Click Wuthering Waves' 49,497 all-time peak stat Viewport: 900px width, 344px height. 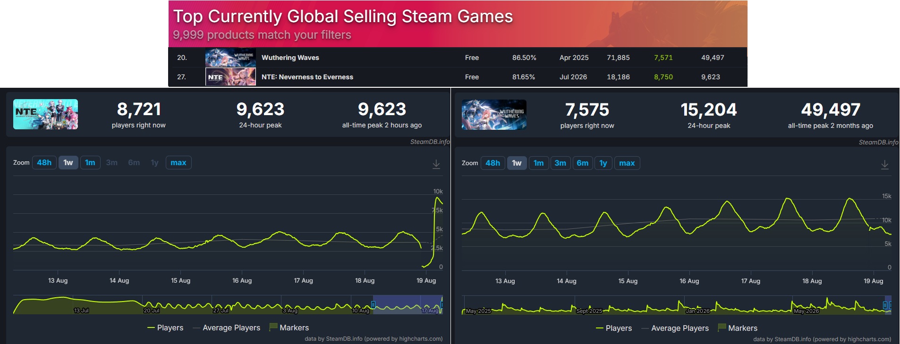coord(831,110)
